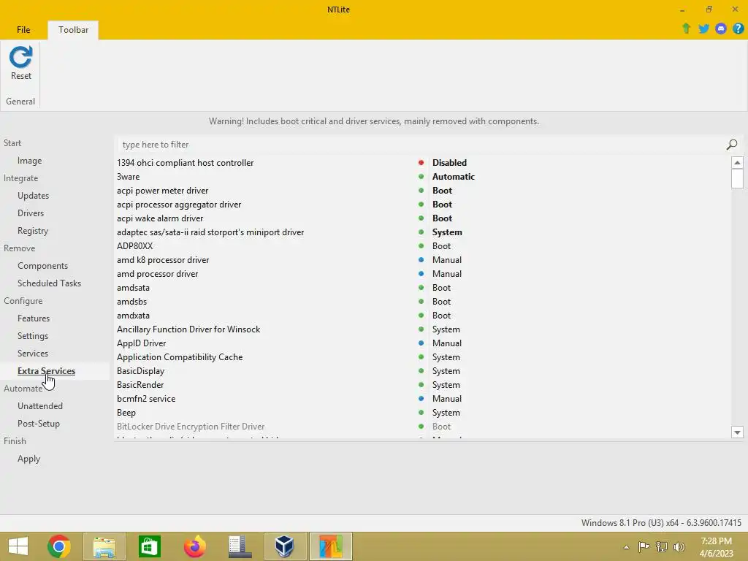Change acpi power meter driver Boot mode

[x=442, y=191]
